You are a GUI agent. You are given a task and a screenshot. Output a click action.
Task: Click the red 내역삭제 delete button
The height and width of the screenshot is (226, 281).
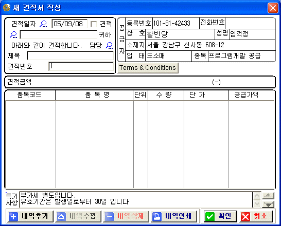(126, 216)
